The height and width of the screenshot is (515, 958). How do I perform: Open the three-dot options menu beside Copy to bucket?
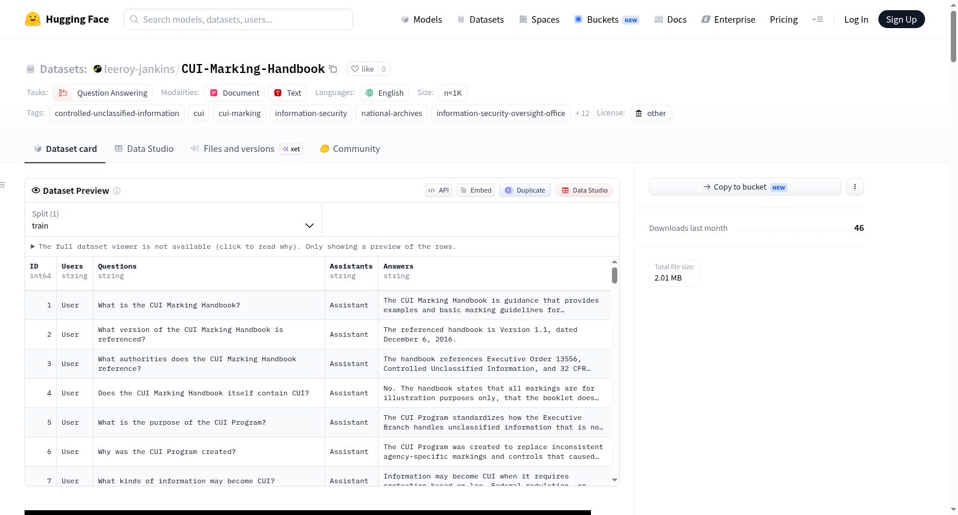(x=854, y=187)
